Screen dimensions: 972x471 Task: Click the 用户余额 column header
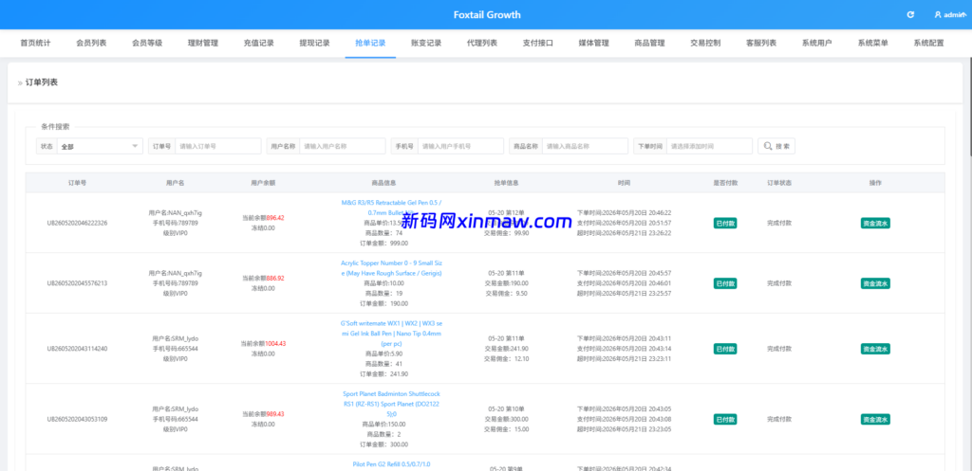point(263,183)
